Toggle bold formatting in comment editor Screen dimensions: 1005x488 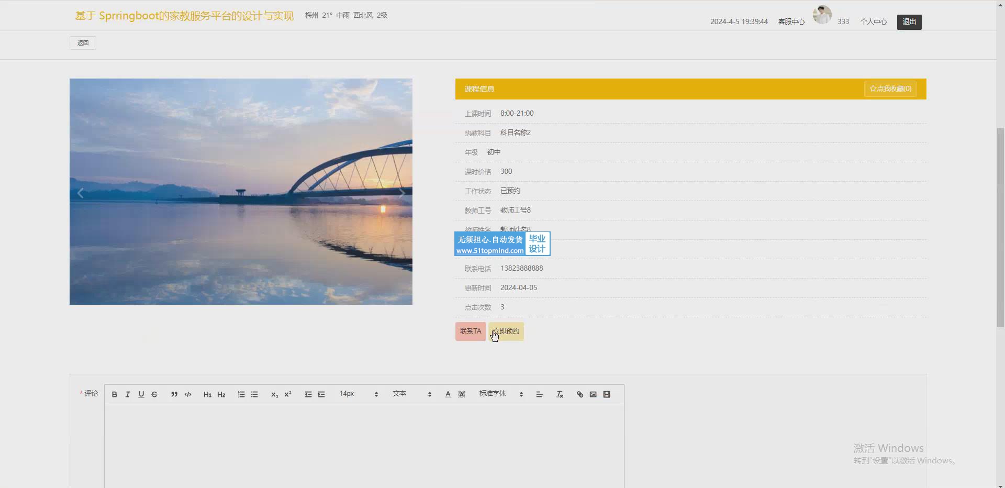114,394
